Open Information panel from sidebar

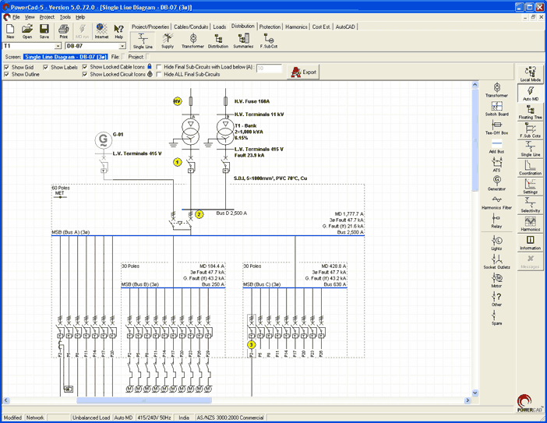click(x=531, y=243)
